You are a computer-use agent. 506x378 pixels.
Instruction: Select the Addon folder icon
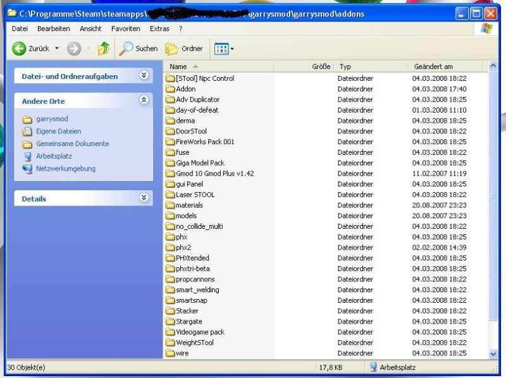170,89
